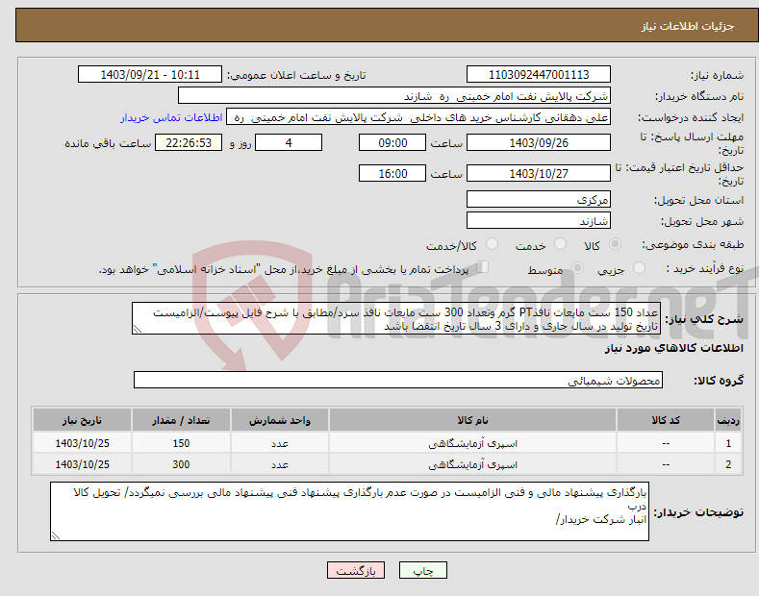The image size is (759, 596).
Task: Click the response deadline date 1403/09/26
Action: [539, 142]
